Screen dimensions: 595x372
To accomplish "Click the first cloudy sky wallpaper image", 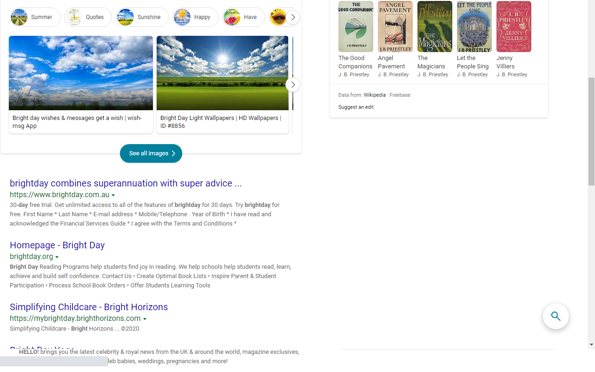I will point(80,73).
